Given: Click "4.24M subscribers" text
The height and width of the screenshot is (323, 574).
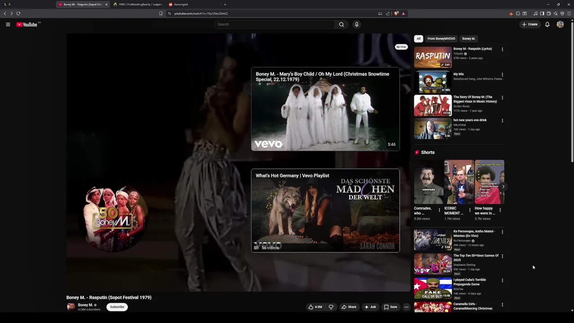Looking at the screenshot, I should coord(89,310).
